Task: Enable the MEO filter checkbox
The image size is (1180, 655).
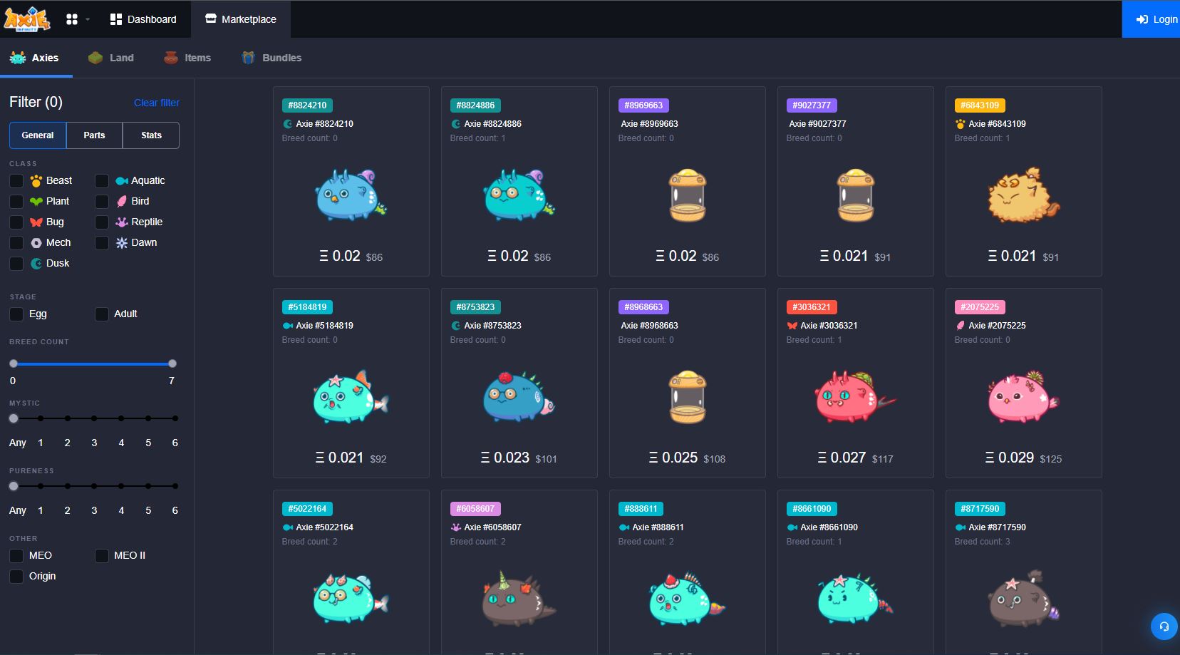Action: coord(16,556)
